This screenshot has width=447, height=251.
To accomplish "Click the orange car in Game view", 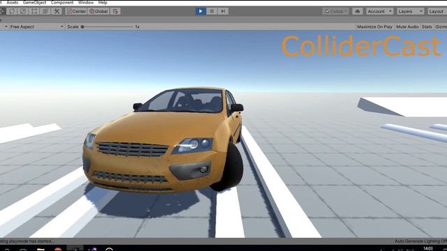I will pos(163,140).
